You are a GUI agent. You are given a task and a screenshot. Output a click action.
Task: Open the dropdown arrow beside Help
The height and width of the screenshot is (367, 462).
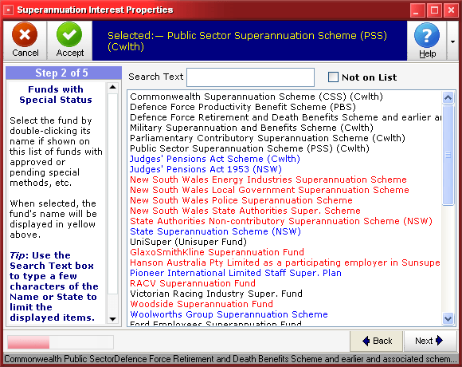[453, 41]
